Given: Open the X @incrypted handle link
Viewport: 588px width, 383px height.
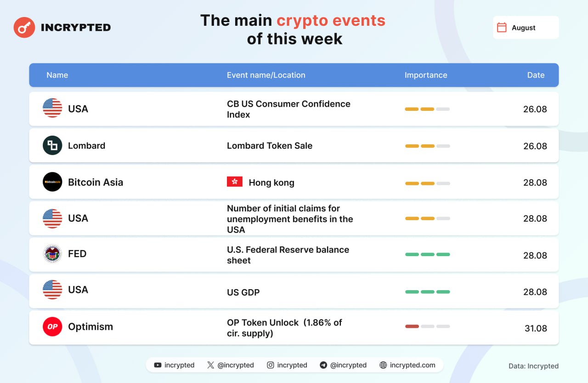Looking at the screenshot, I should click(x=235, y=365).
